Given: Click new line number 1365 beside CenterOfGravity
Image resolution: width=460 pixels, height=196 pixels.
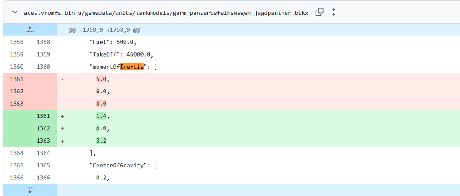Looking at the screenshot, I should 43,166.
